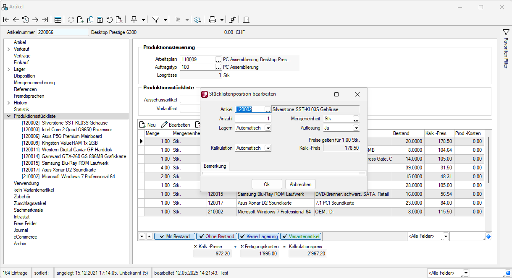The height and width of the screenshot is (278, 512).
Task: Open the Auflösung dropdown
Action: (x=356, y=128)
